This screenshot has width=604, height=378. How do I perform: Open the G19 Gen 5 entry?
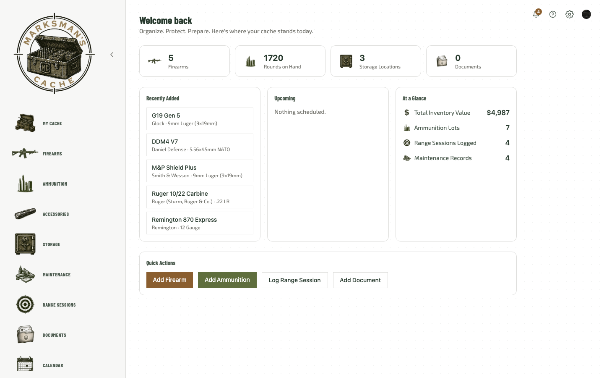(x=200, y=119)
